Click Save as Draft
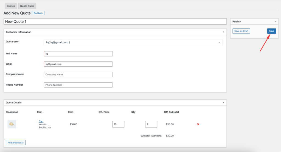 [x=241, y=31]
